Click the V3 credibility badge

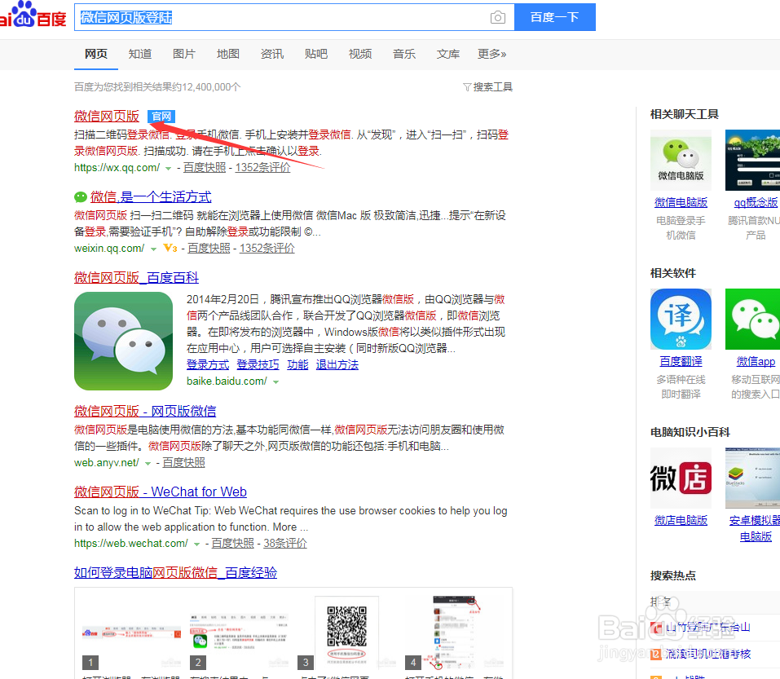click(170, 248)
